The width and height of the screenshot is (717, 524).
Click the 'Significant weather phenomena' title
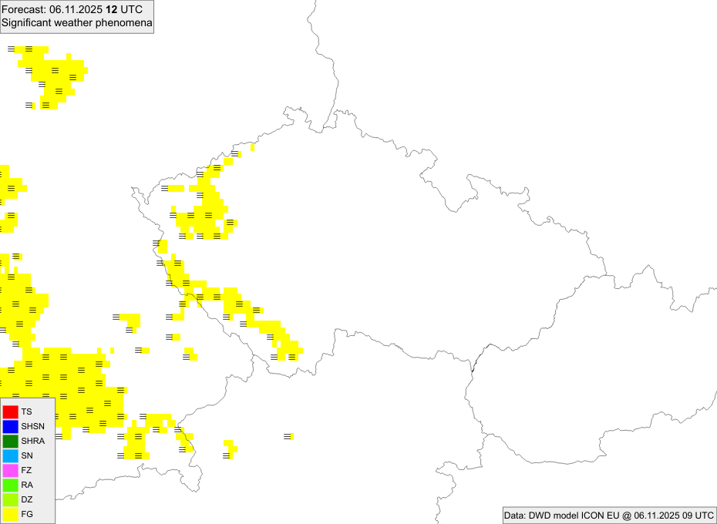click(x=76, y=23)
